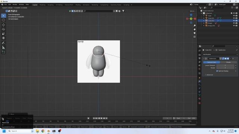Click the Levels Viewport value field
The height and width of the screenshot is (134, 239).
[225, 66]
